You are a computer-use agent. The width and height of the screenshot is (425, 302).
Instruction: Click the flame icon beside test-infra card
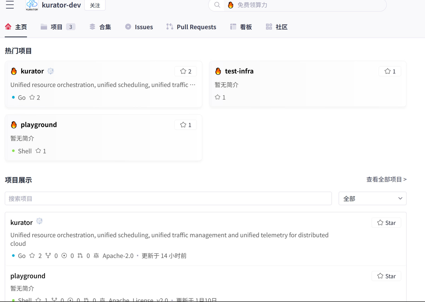pyautogui.click(x=218, y=71)
